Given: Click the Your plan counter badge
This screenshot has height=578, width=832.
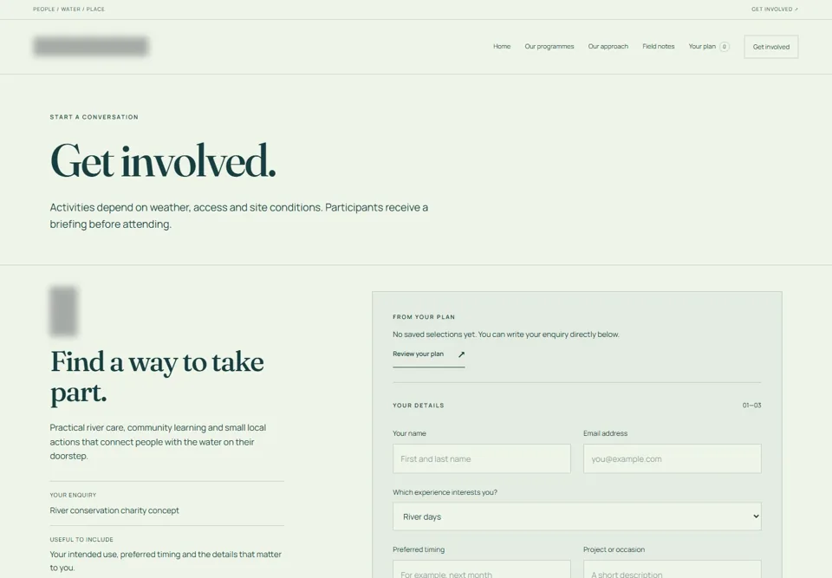Looking at the screenshot, I should tap(724, 47).
